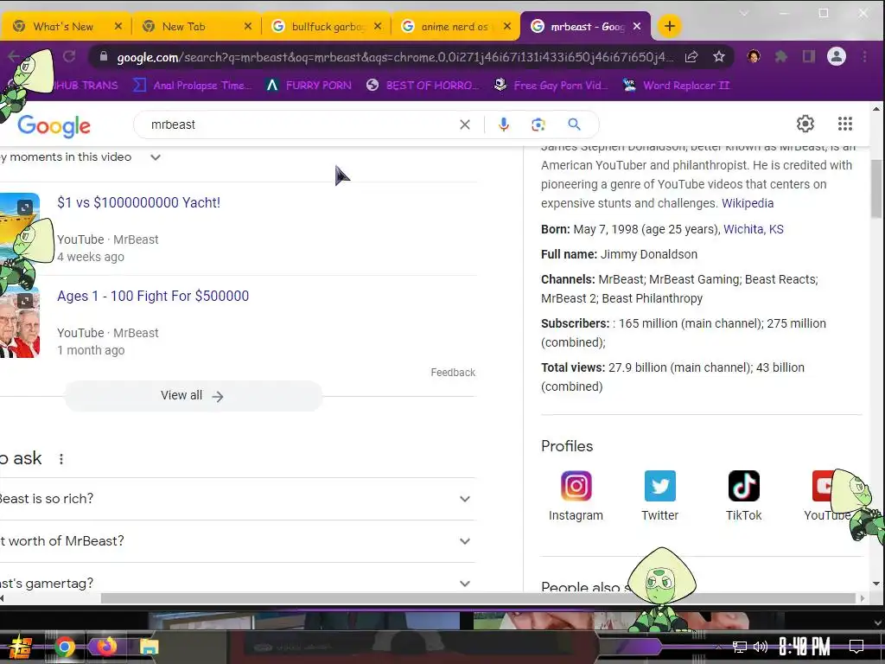
Task: Open the TikTok profile icon
Action: [x=743, y=486]
